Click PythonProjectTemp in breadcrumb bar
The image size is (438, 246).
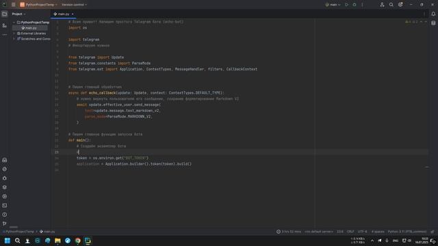click(19, 232)
